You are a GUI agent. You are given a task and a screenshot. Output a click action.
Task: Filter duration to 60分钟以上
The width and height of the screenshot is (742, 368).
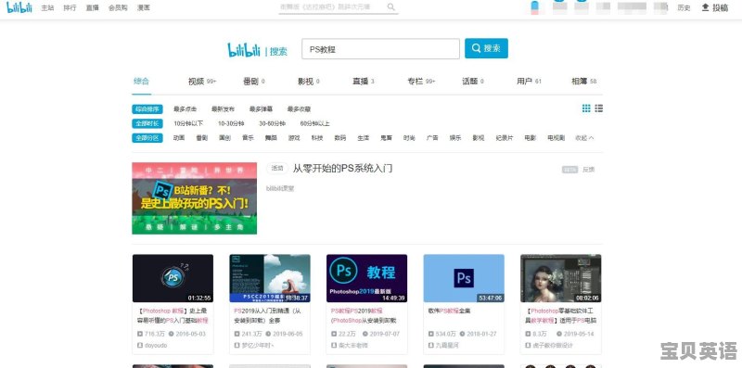point(314,123)
